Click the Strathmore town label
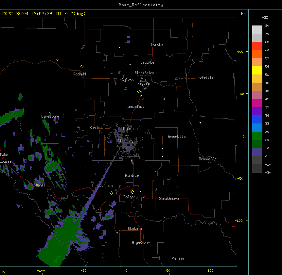 coord(169,199)
